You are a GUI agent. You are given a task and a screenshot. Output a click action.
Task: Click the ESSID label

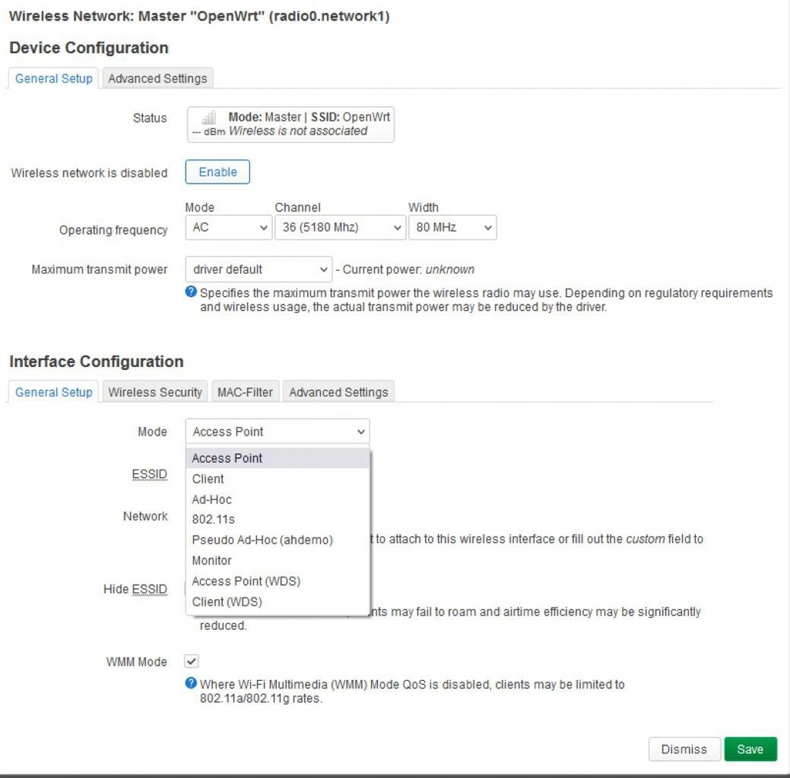(x=149, y=474)
